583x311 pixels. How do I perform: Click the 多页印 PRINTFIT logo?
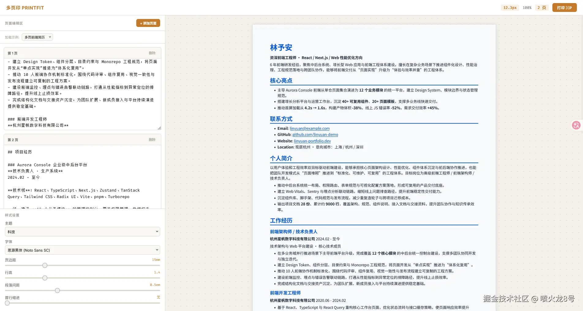pyautogui.click(x=24, y=7)
